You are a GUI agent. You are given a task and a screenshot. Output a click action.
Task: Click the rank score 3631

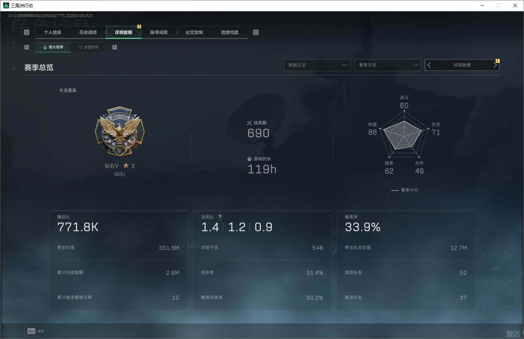point(120,175)
